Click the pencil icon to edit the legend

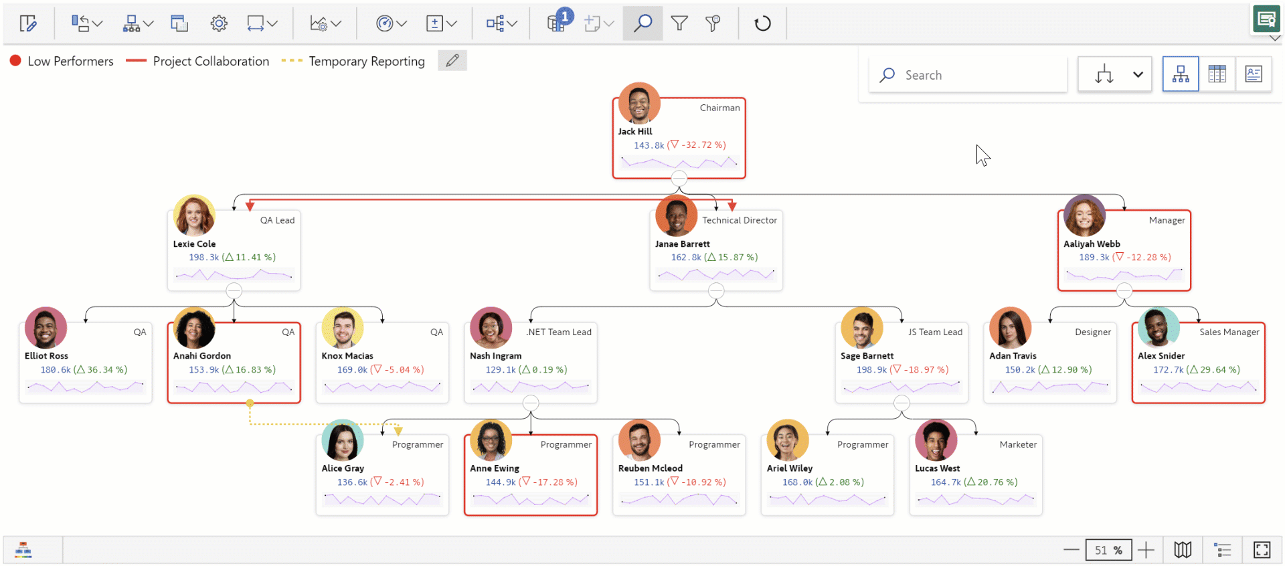[x=452, y=61]
